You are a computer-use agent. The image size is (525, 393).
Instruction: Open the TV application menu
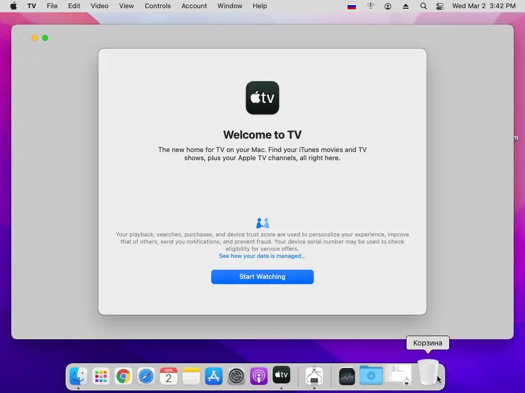(31, 6)
